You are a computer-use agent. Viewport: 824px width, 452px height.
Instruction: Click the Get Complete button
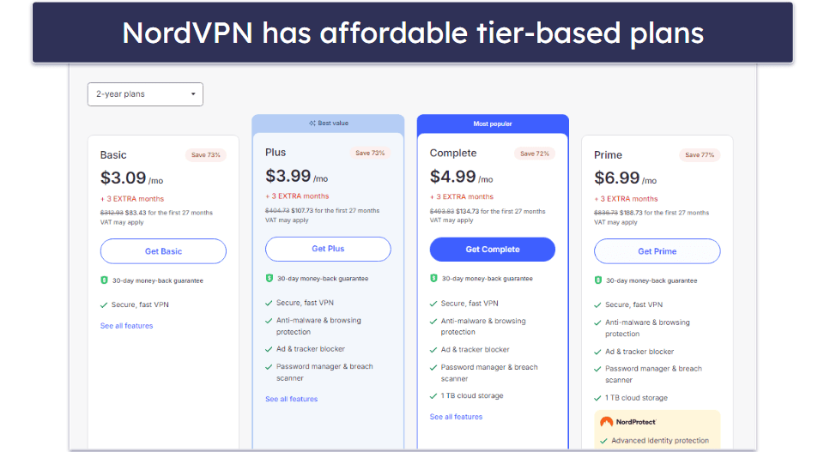pos(493,250)
